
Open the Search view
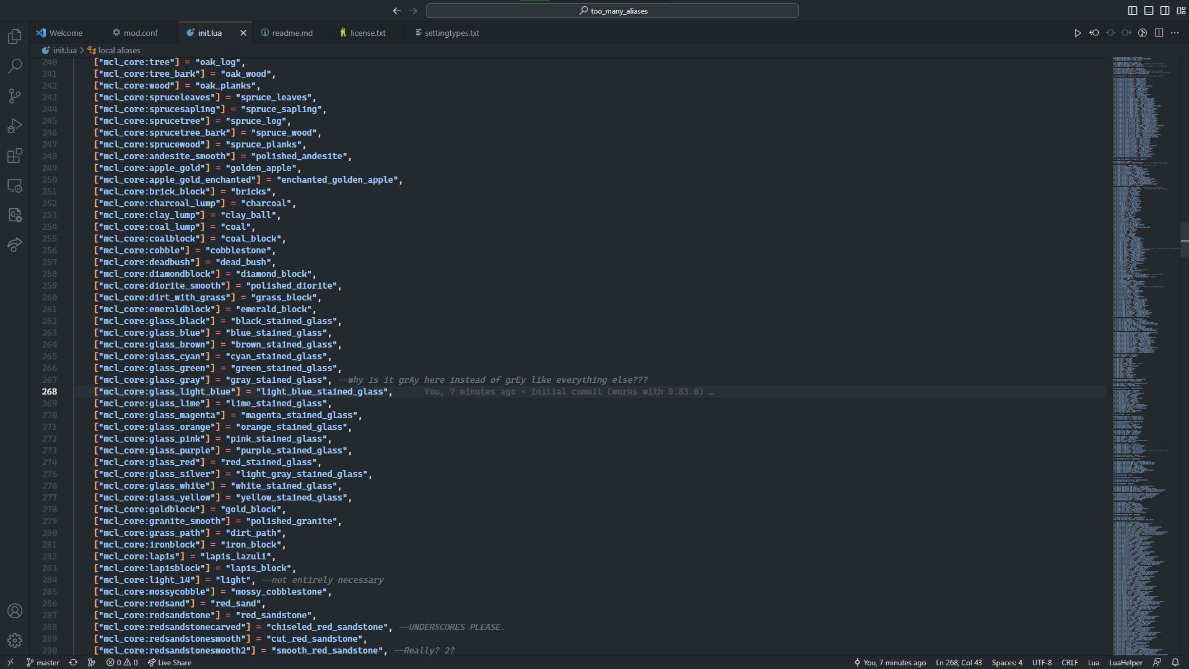point(15,66)
